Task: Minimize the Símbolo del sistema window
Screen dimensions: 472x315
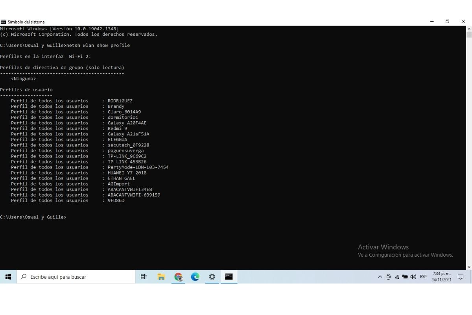Action: (431, 22)
